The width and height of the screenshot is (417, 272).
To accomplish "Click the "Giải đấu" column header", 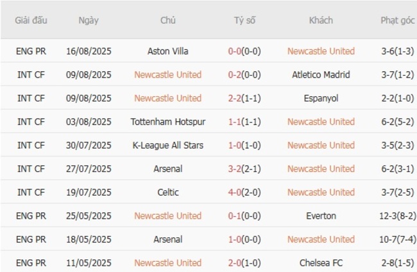I will click(30, 20).
